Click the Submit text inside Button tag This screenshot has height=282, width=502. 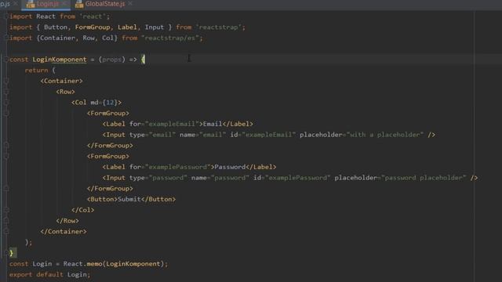[129, 199]
